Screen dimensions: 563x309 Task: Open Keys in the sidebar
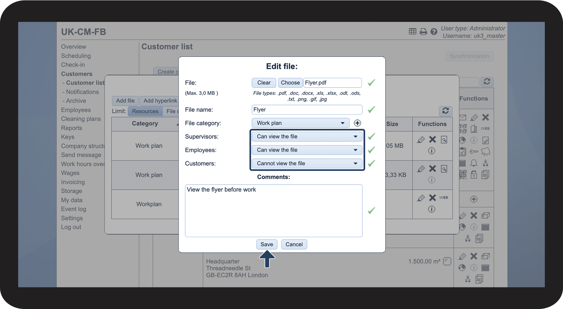coord(68,137)
